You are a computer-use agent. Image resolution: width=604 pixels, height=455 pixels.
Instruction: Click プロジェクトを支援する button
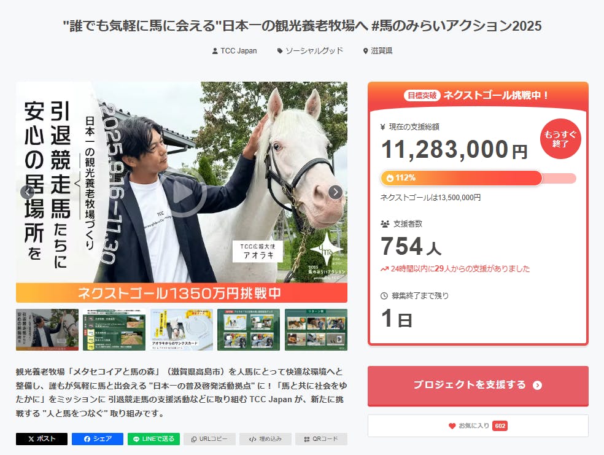pyautogui.click(x=478, y=385)
